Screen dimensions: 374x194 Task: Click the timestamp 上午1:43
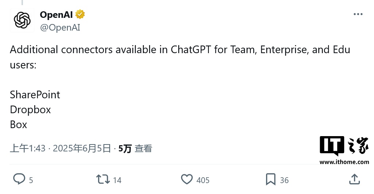coord(28,149)
